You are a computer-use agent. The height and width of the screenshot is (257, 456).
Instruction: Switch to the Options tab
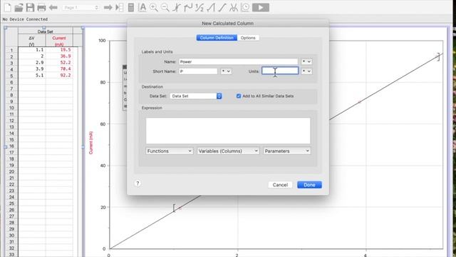point(248,38)
